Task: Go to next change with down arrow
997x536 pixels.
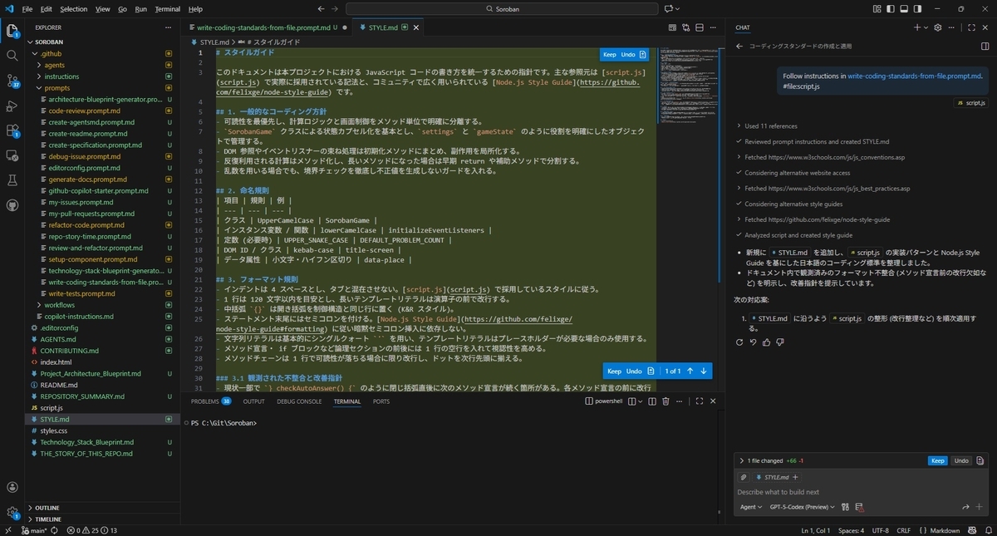Action: pos(704,371)
